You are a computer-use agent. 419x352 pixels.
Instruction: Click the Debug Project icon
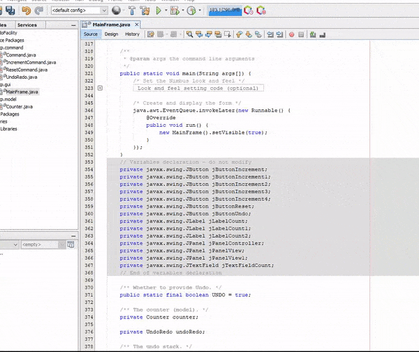tap(174, 10)
